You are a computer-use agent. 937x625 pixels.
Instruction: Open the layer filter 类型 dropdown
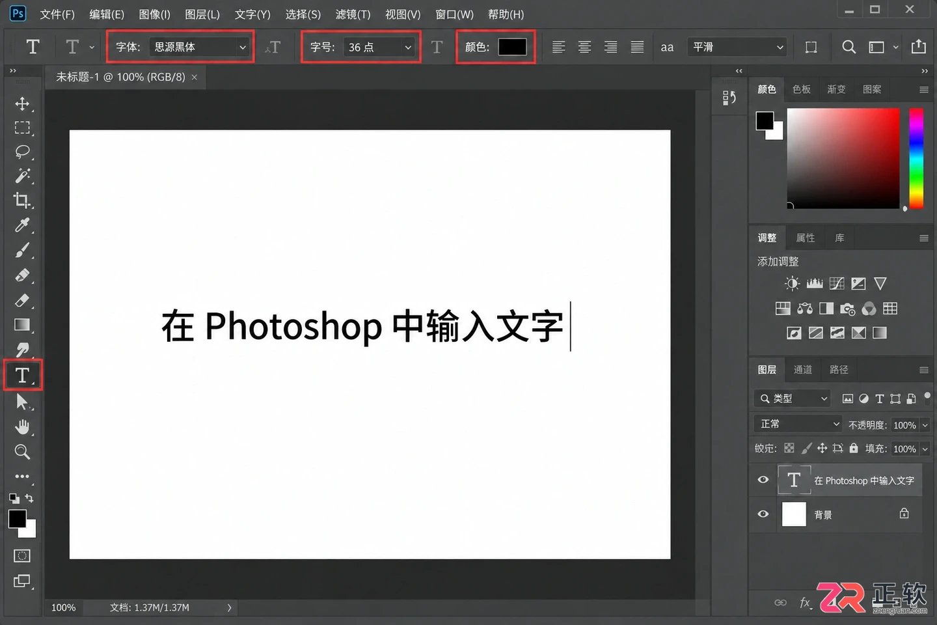(793, 398)
